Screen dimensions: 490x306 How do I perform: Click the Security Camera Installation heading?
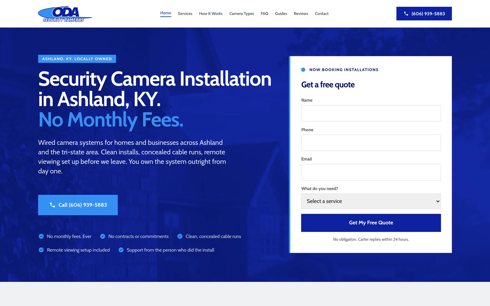[x=155, y=89]
